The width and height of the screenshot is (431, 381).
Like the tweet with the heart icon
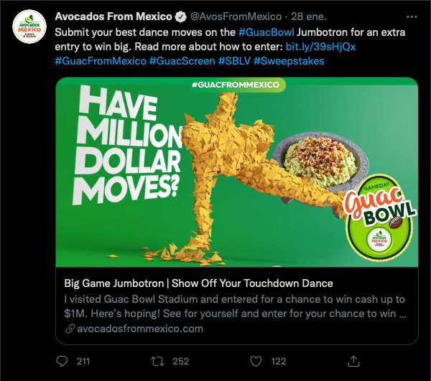pyautogui.click(x=256, y=360)
